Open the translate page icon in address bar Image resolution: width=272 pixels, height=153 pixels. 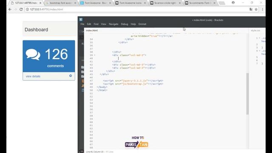click(x=251, y=9)
